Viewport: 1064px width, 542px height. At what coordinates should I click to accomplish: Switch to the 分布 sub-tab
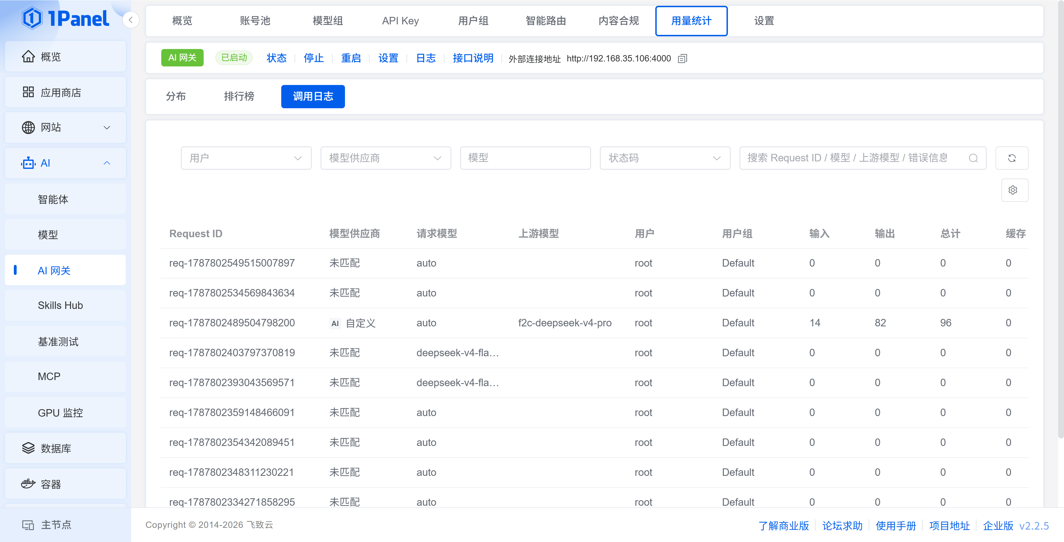pyautogui.click(x=176, y=97)
